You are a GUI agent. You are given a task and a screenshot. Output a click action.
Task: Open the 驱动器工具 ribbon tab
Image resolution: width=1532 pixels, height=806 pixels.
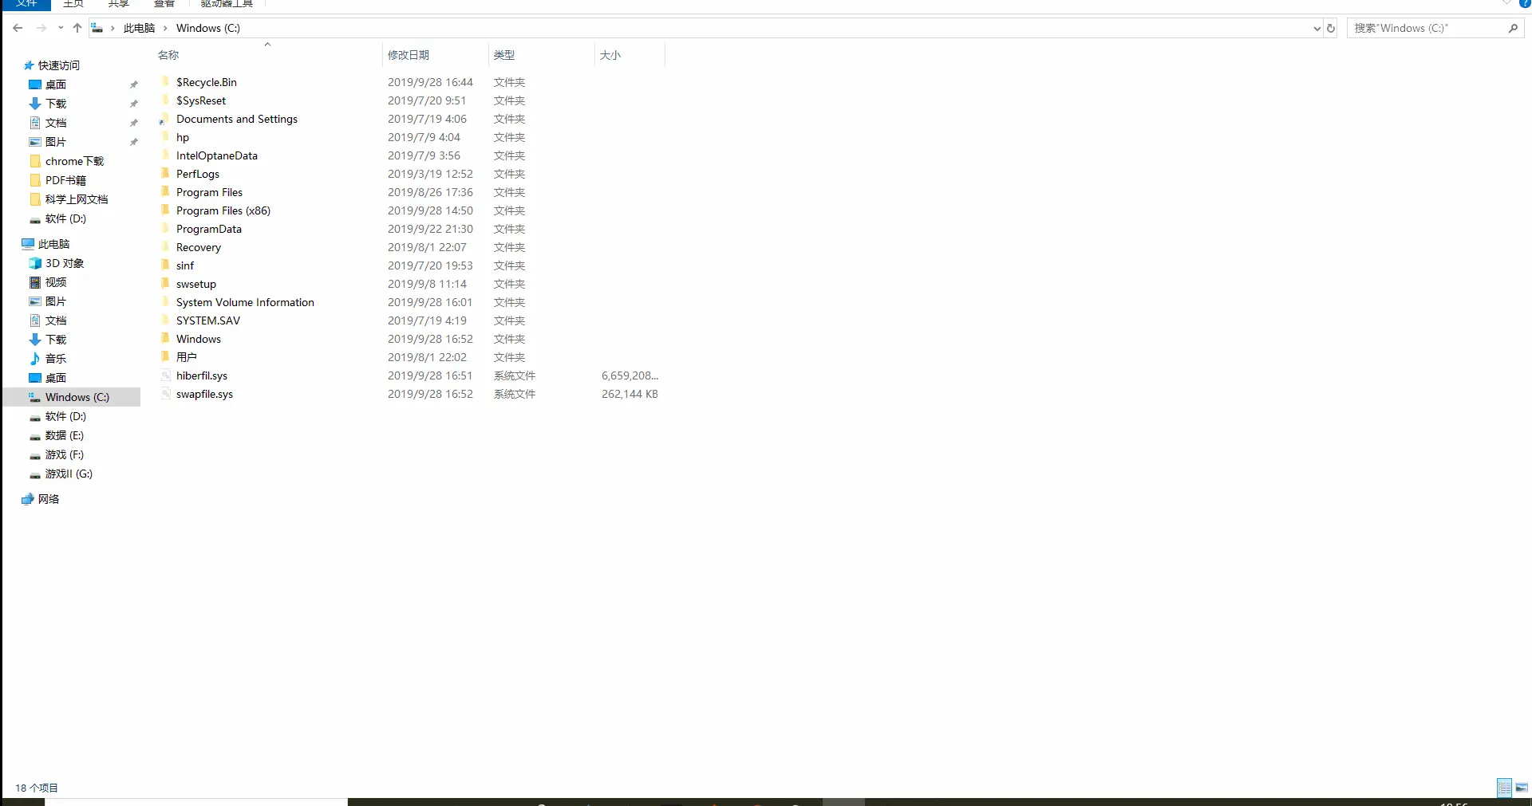(226, 4)
